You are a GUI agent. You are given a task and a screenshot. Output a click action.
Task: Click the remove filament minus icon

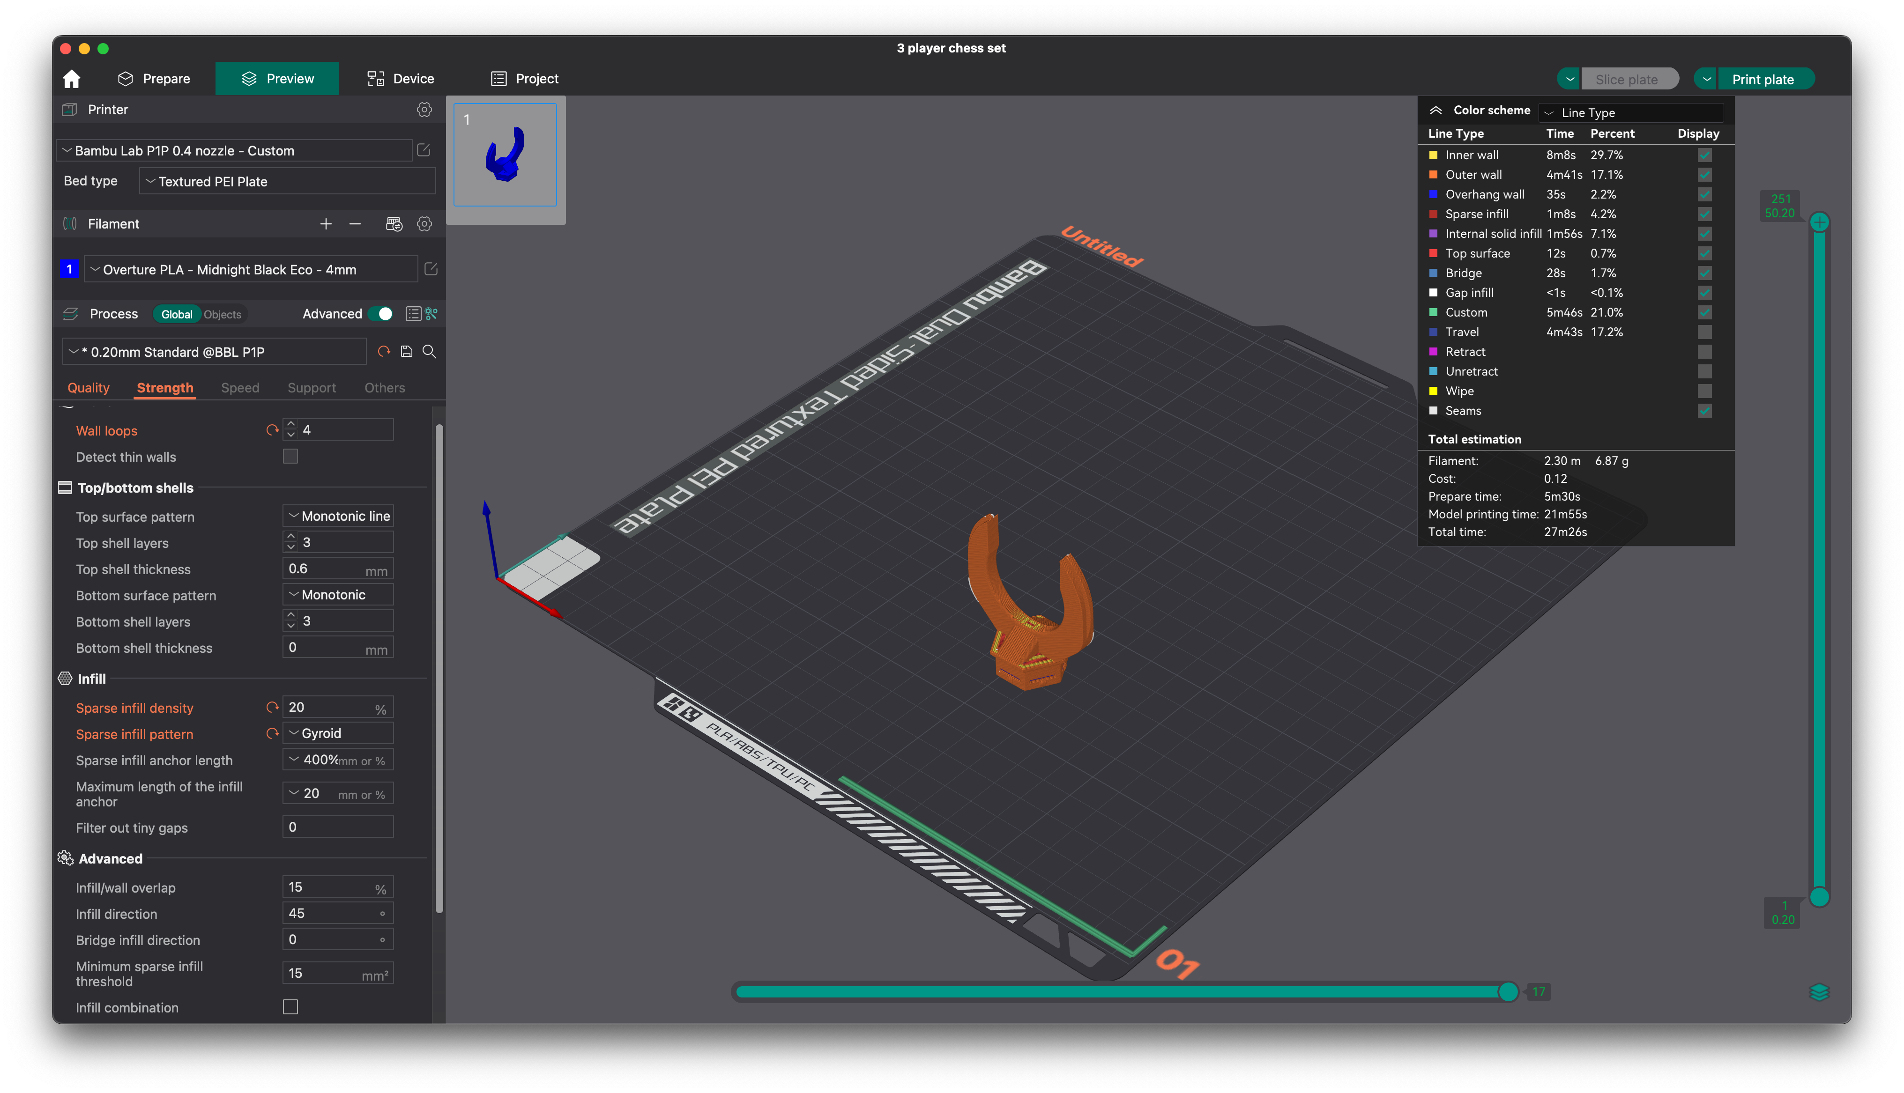click(x=355, y=224)
